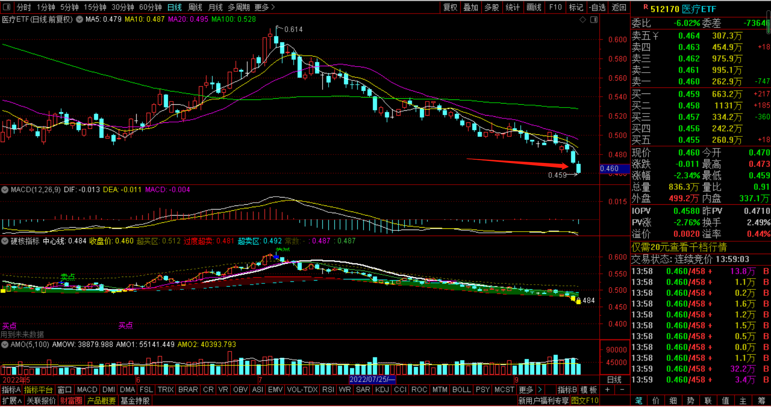Switch to the 周线 weekly chart
The width and height of the screenshot is (771, 407).
pos(195,7)
